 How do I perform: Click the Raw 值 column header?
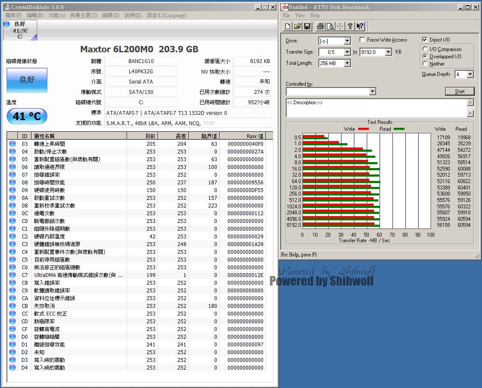[243, 136]
